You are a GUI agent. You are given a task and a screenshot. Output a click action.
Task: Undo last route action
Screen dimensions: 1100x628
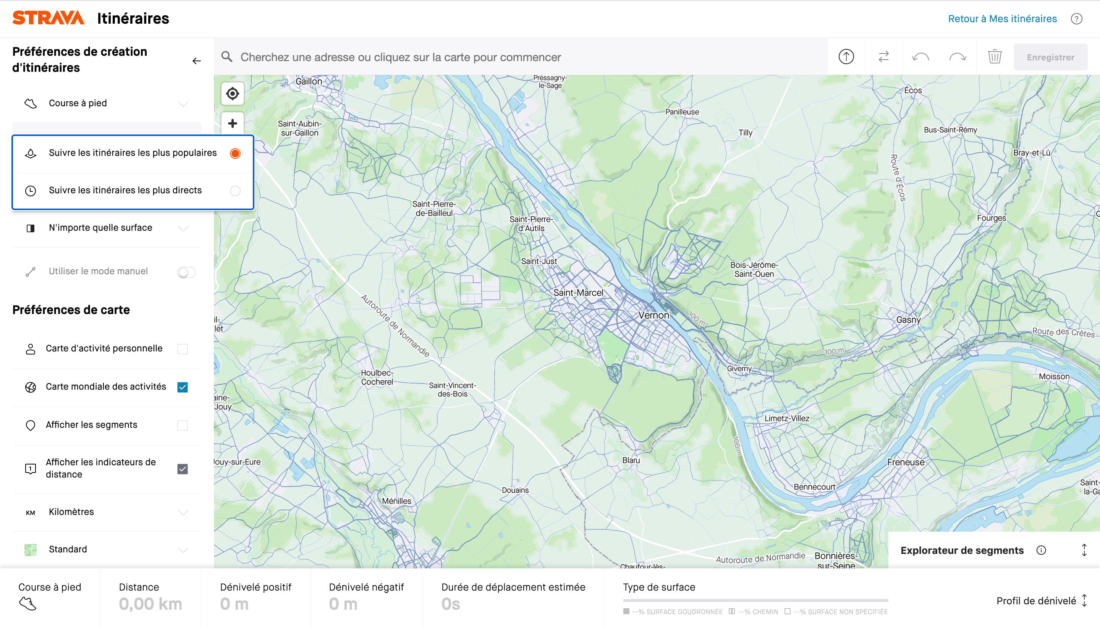pyautogui.click(x=920, y=57)
